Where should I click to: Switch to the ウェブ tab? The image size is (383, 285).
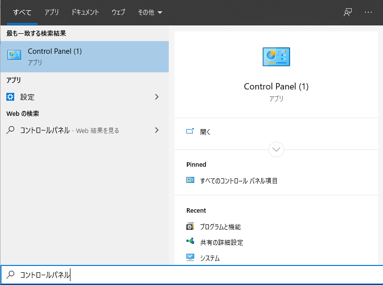click(x=118, y=12)
